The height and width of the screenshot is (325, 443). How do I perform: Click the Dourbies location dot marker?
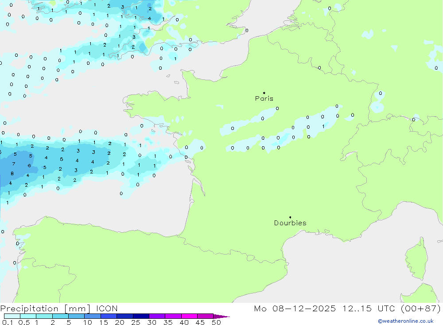(x=290, y=217)
